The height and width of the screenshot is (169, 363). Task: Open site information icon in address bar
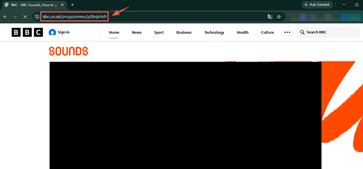click(x=37, y=17)
